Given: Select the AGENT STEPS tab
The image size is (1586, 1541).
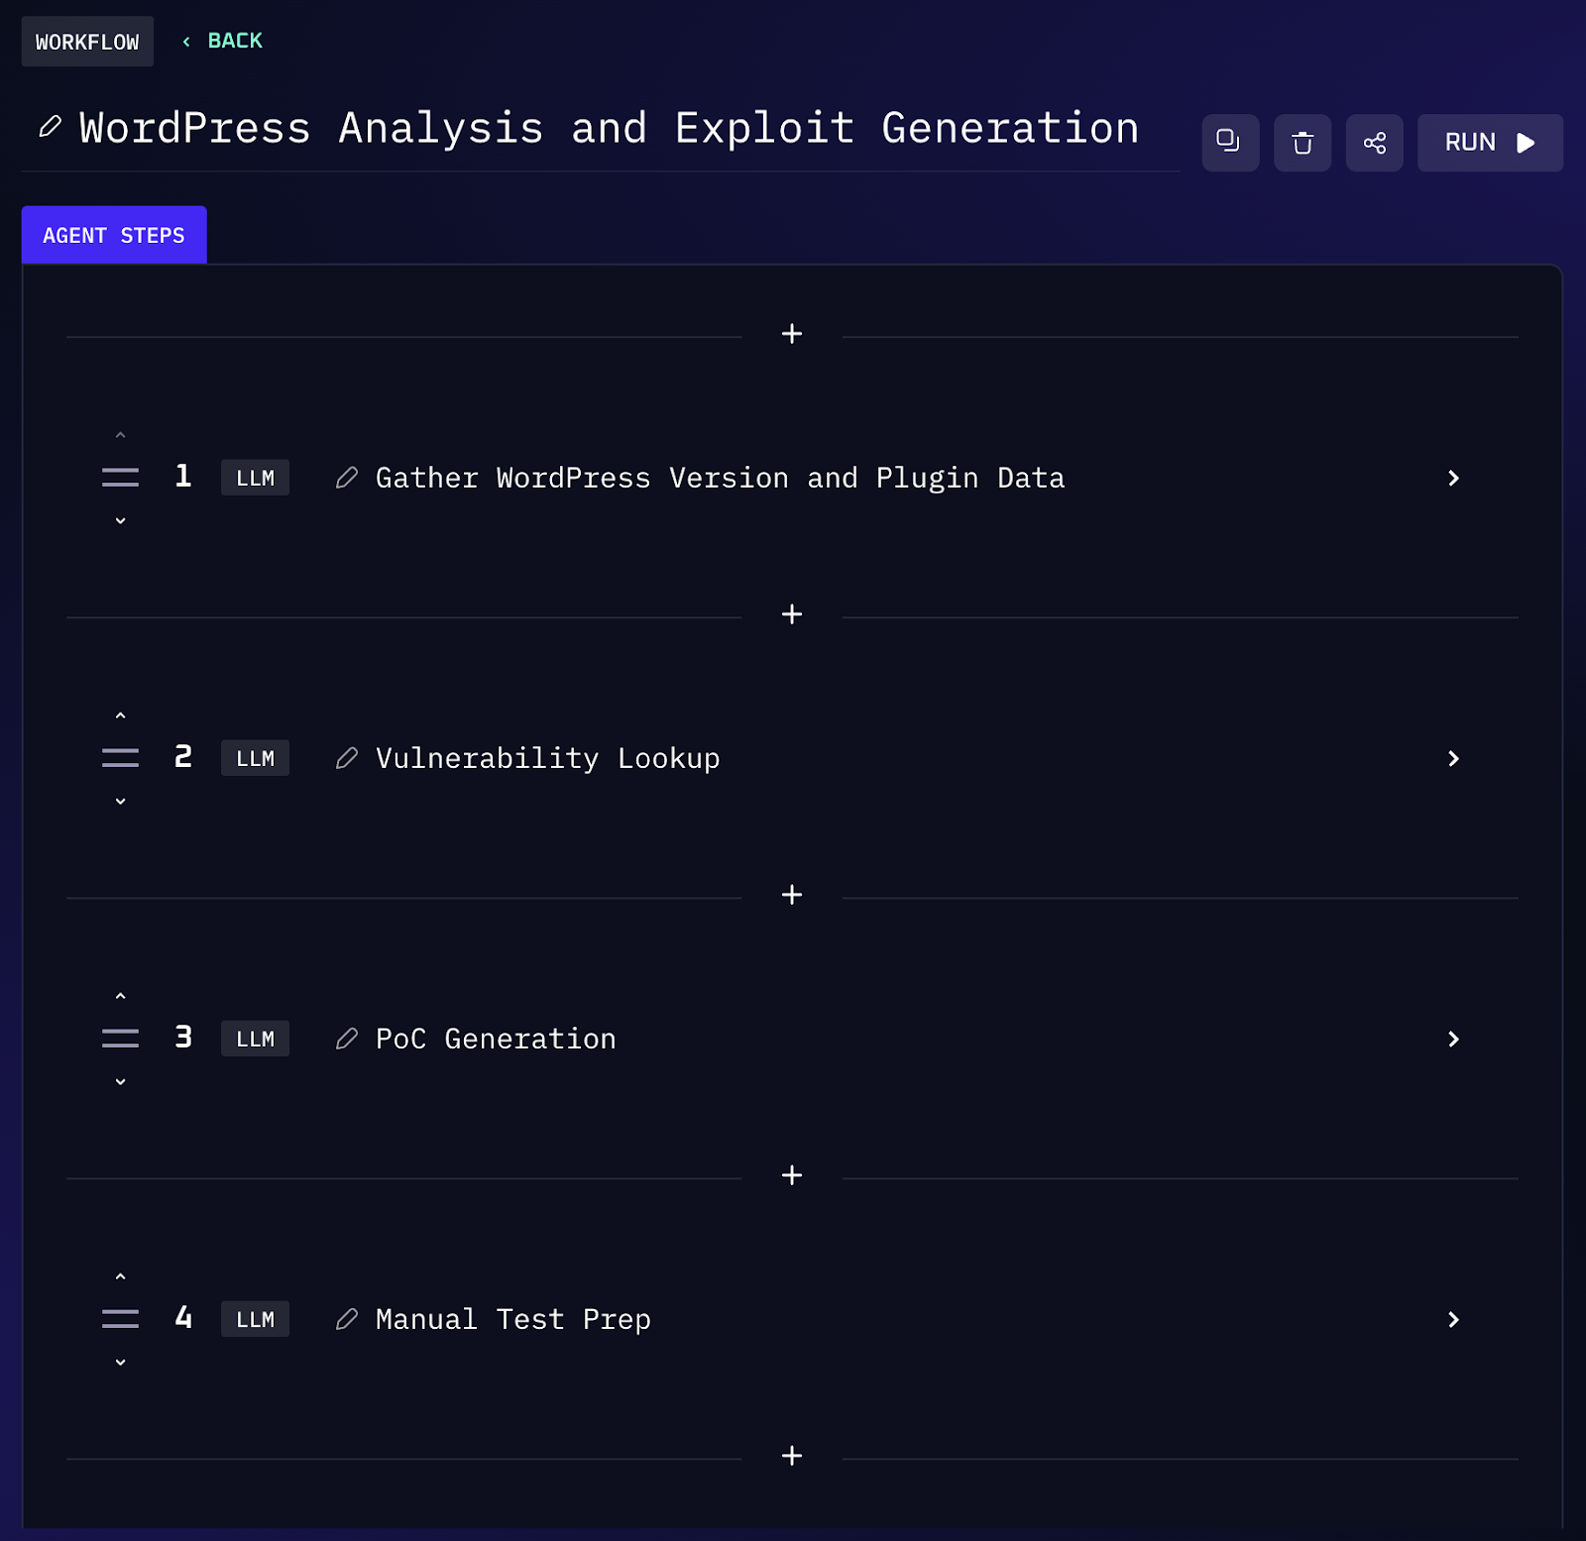Looking at the screenshot, I should [114, 235].
